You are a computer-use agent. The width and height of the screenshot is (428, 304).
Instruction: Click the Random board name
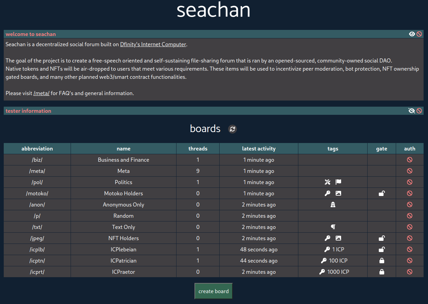124,216
